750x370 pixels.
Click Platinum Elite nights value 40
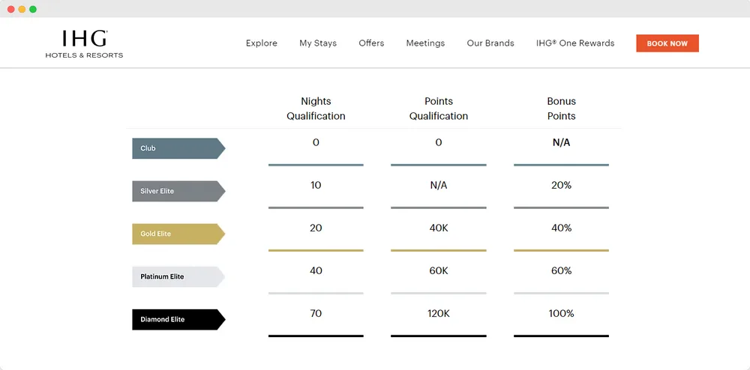pos(316,270)
